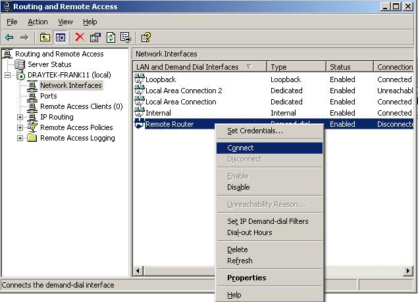This screenshot has width=418, height=302.
Task: Choose Help at bottom of context menu
Action: click(269, 295)
